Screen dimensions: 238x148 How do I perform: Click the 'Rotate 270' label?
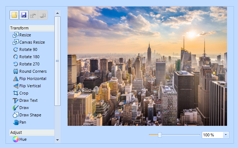30,64
